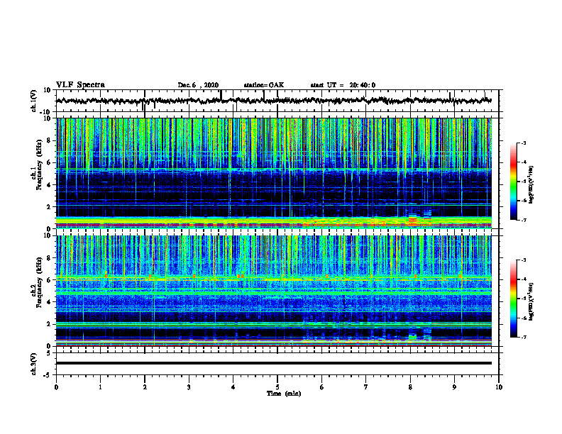Click the "-5" tick label on ch.3 axis
The image size is (562, 434).
click(48, 375)
